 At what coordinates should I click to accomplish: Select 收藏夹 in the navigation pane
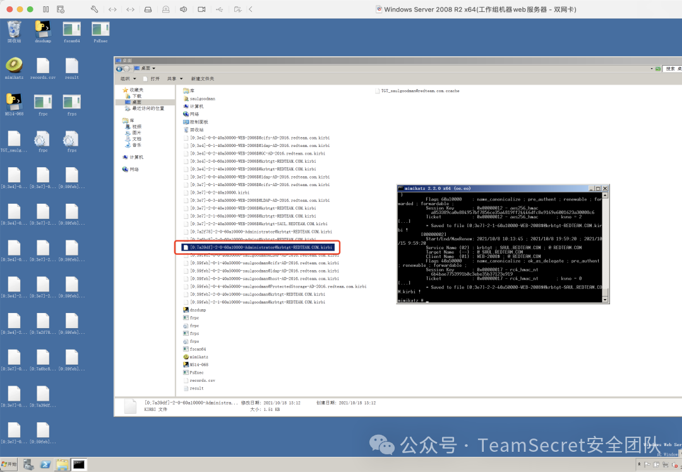tap(133, 90)
